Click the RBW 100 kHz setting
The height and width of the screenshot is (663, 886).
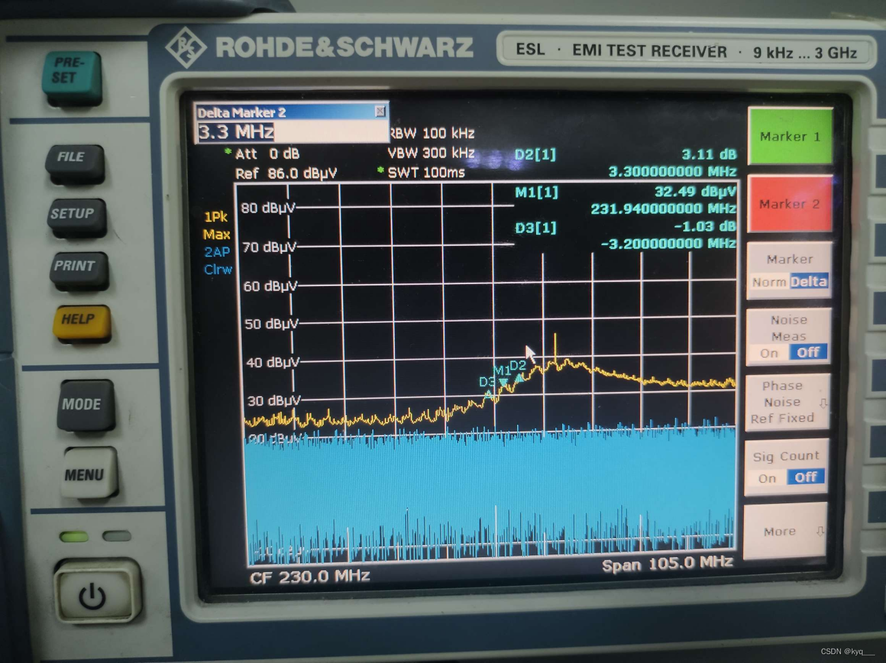click(x=432, y=133)
